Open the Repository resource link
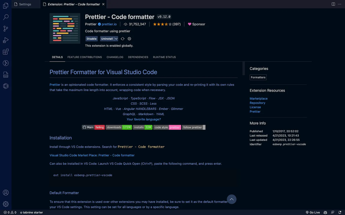The height and width of the screenshot is (215, 345). pyautogui.click(x=257, y=103)
